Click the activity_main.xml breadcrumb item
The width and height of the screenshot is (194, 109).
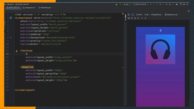[22, 4]
